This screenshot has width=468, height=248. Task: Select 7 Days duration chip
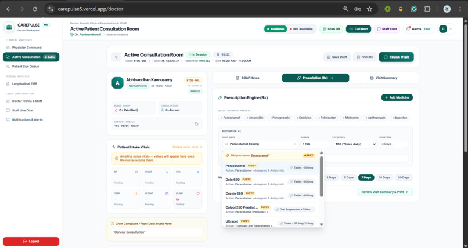click(x=366, y=177)
